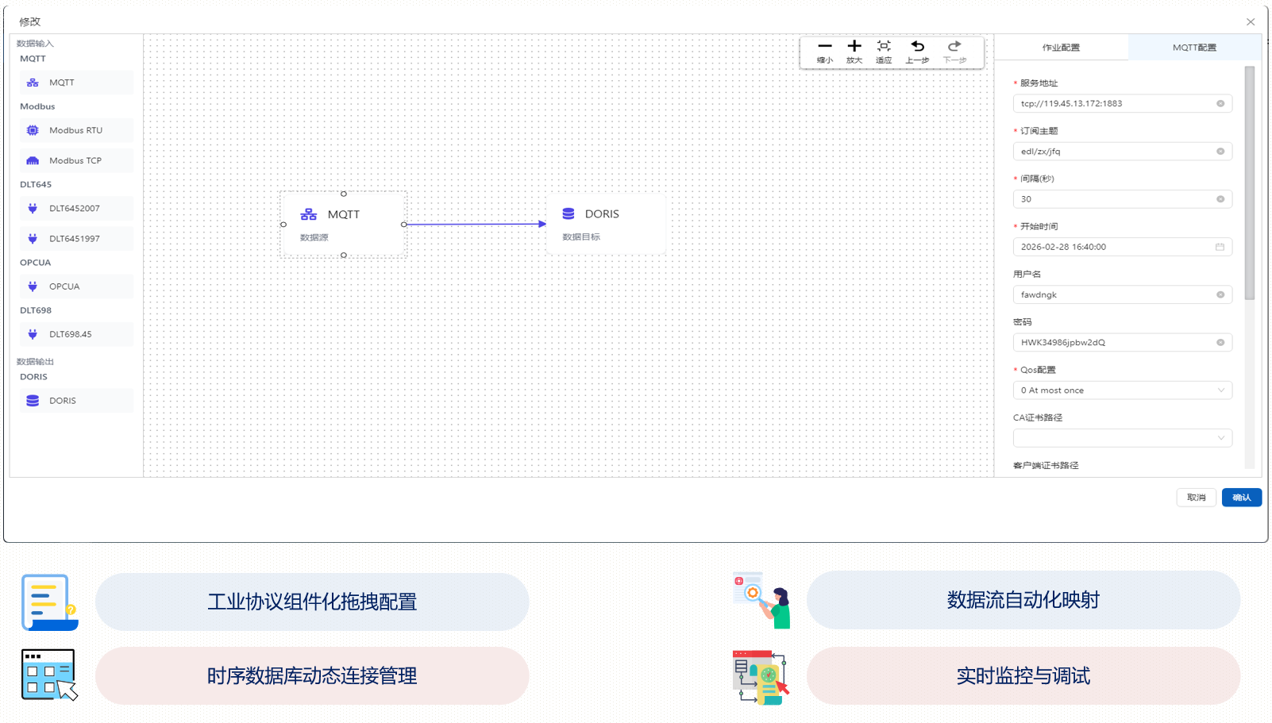Viewport: 1272px width, 723px height.
Task: Select the OPCUA plug icon
Action: point(33,287)
